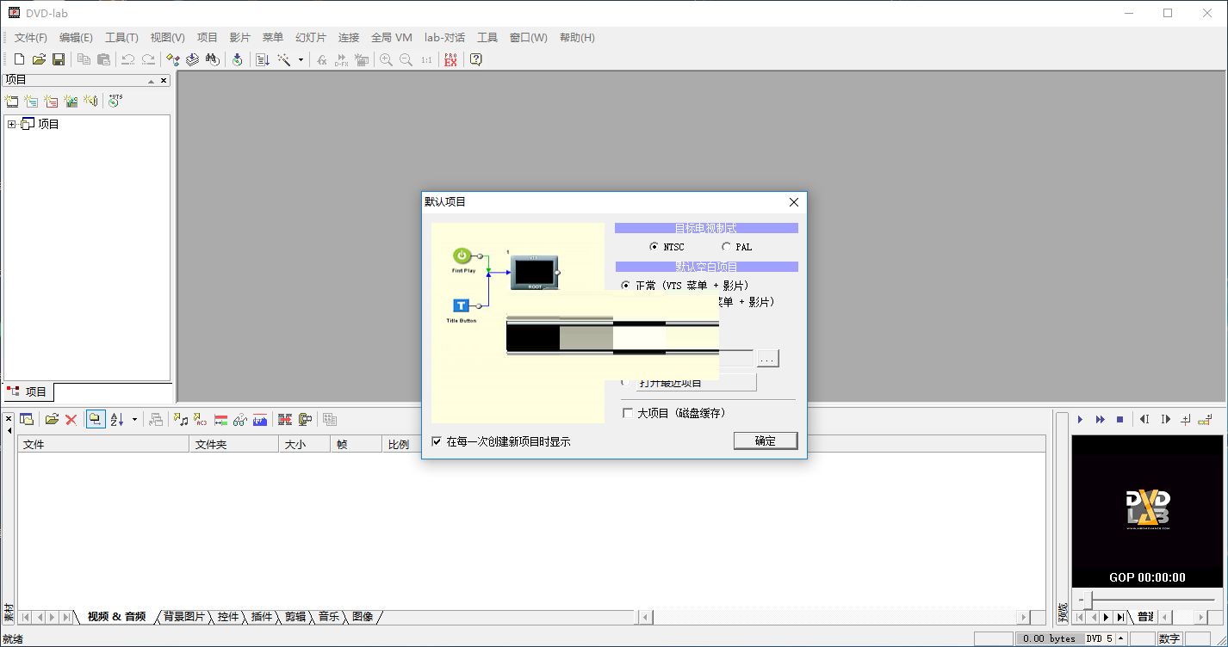Toggle show on every new project checkbox
Screen dimensions: 1228x647
[x=437, y=441]
